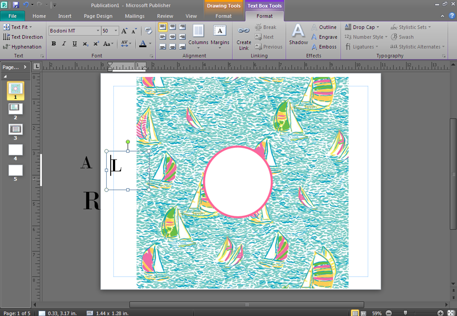457x316 pixels.
Task: Apply the Engrave text effect
Action: click(324, 37)
